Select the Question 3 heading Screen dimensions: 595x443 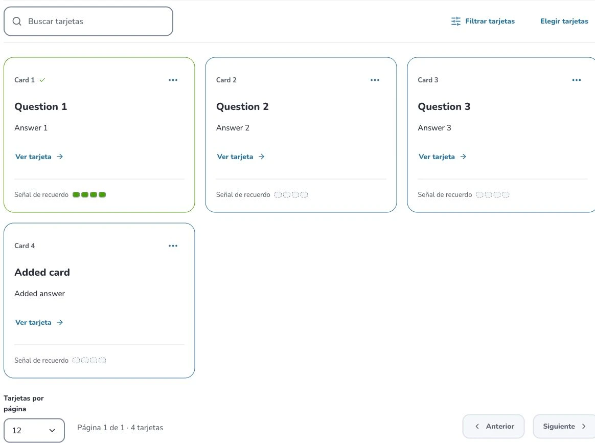(x=444, y=107)
